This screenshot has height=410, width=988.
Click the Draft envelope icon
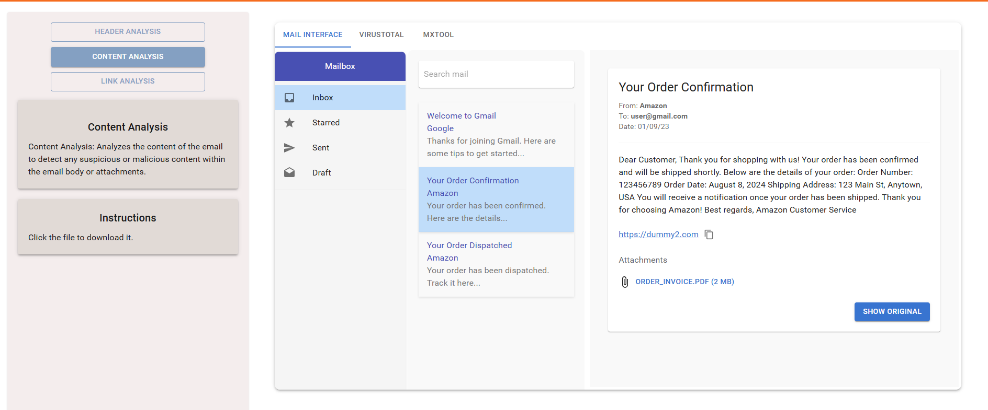click(289, 173)
